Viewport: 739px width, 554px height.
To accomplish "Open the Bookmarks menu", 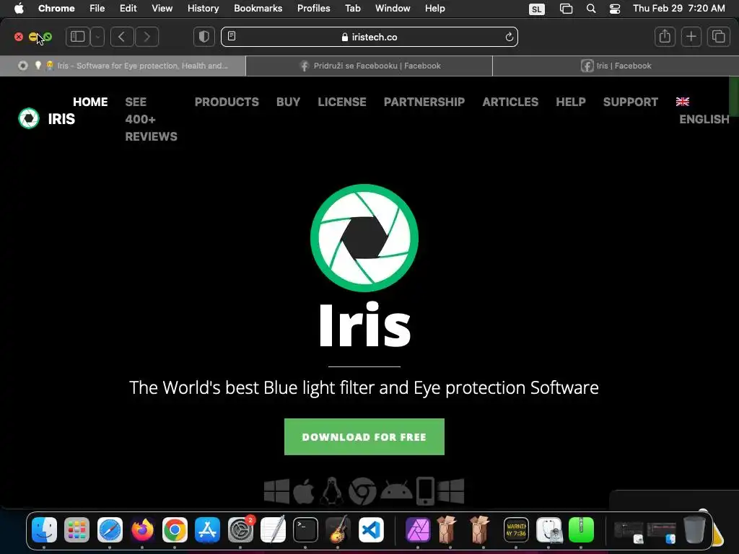I will [x=258, y=9].
